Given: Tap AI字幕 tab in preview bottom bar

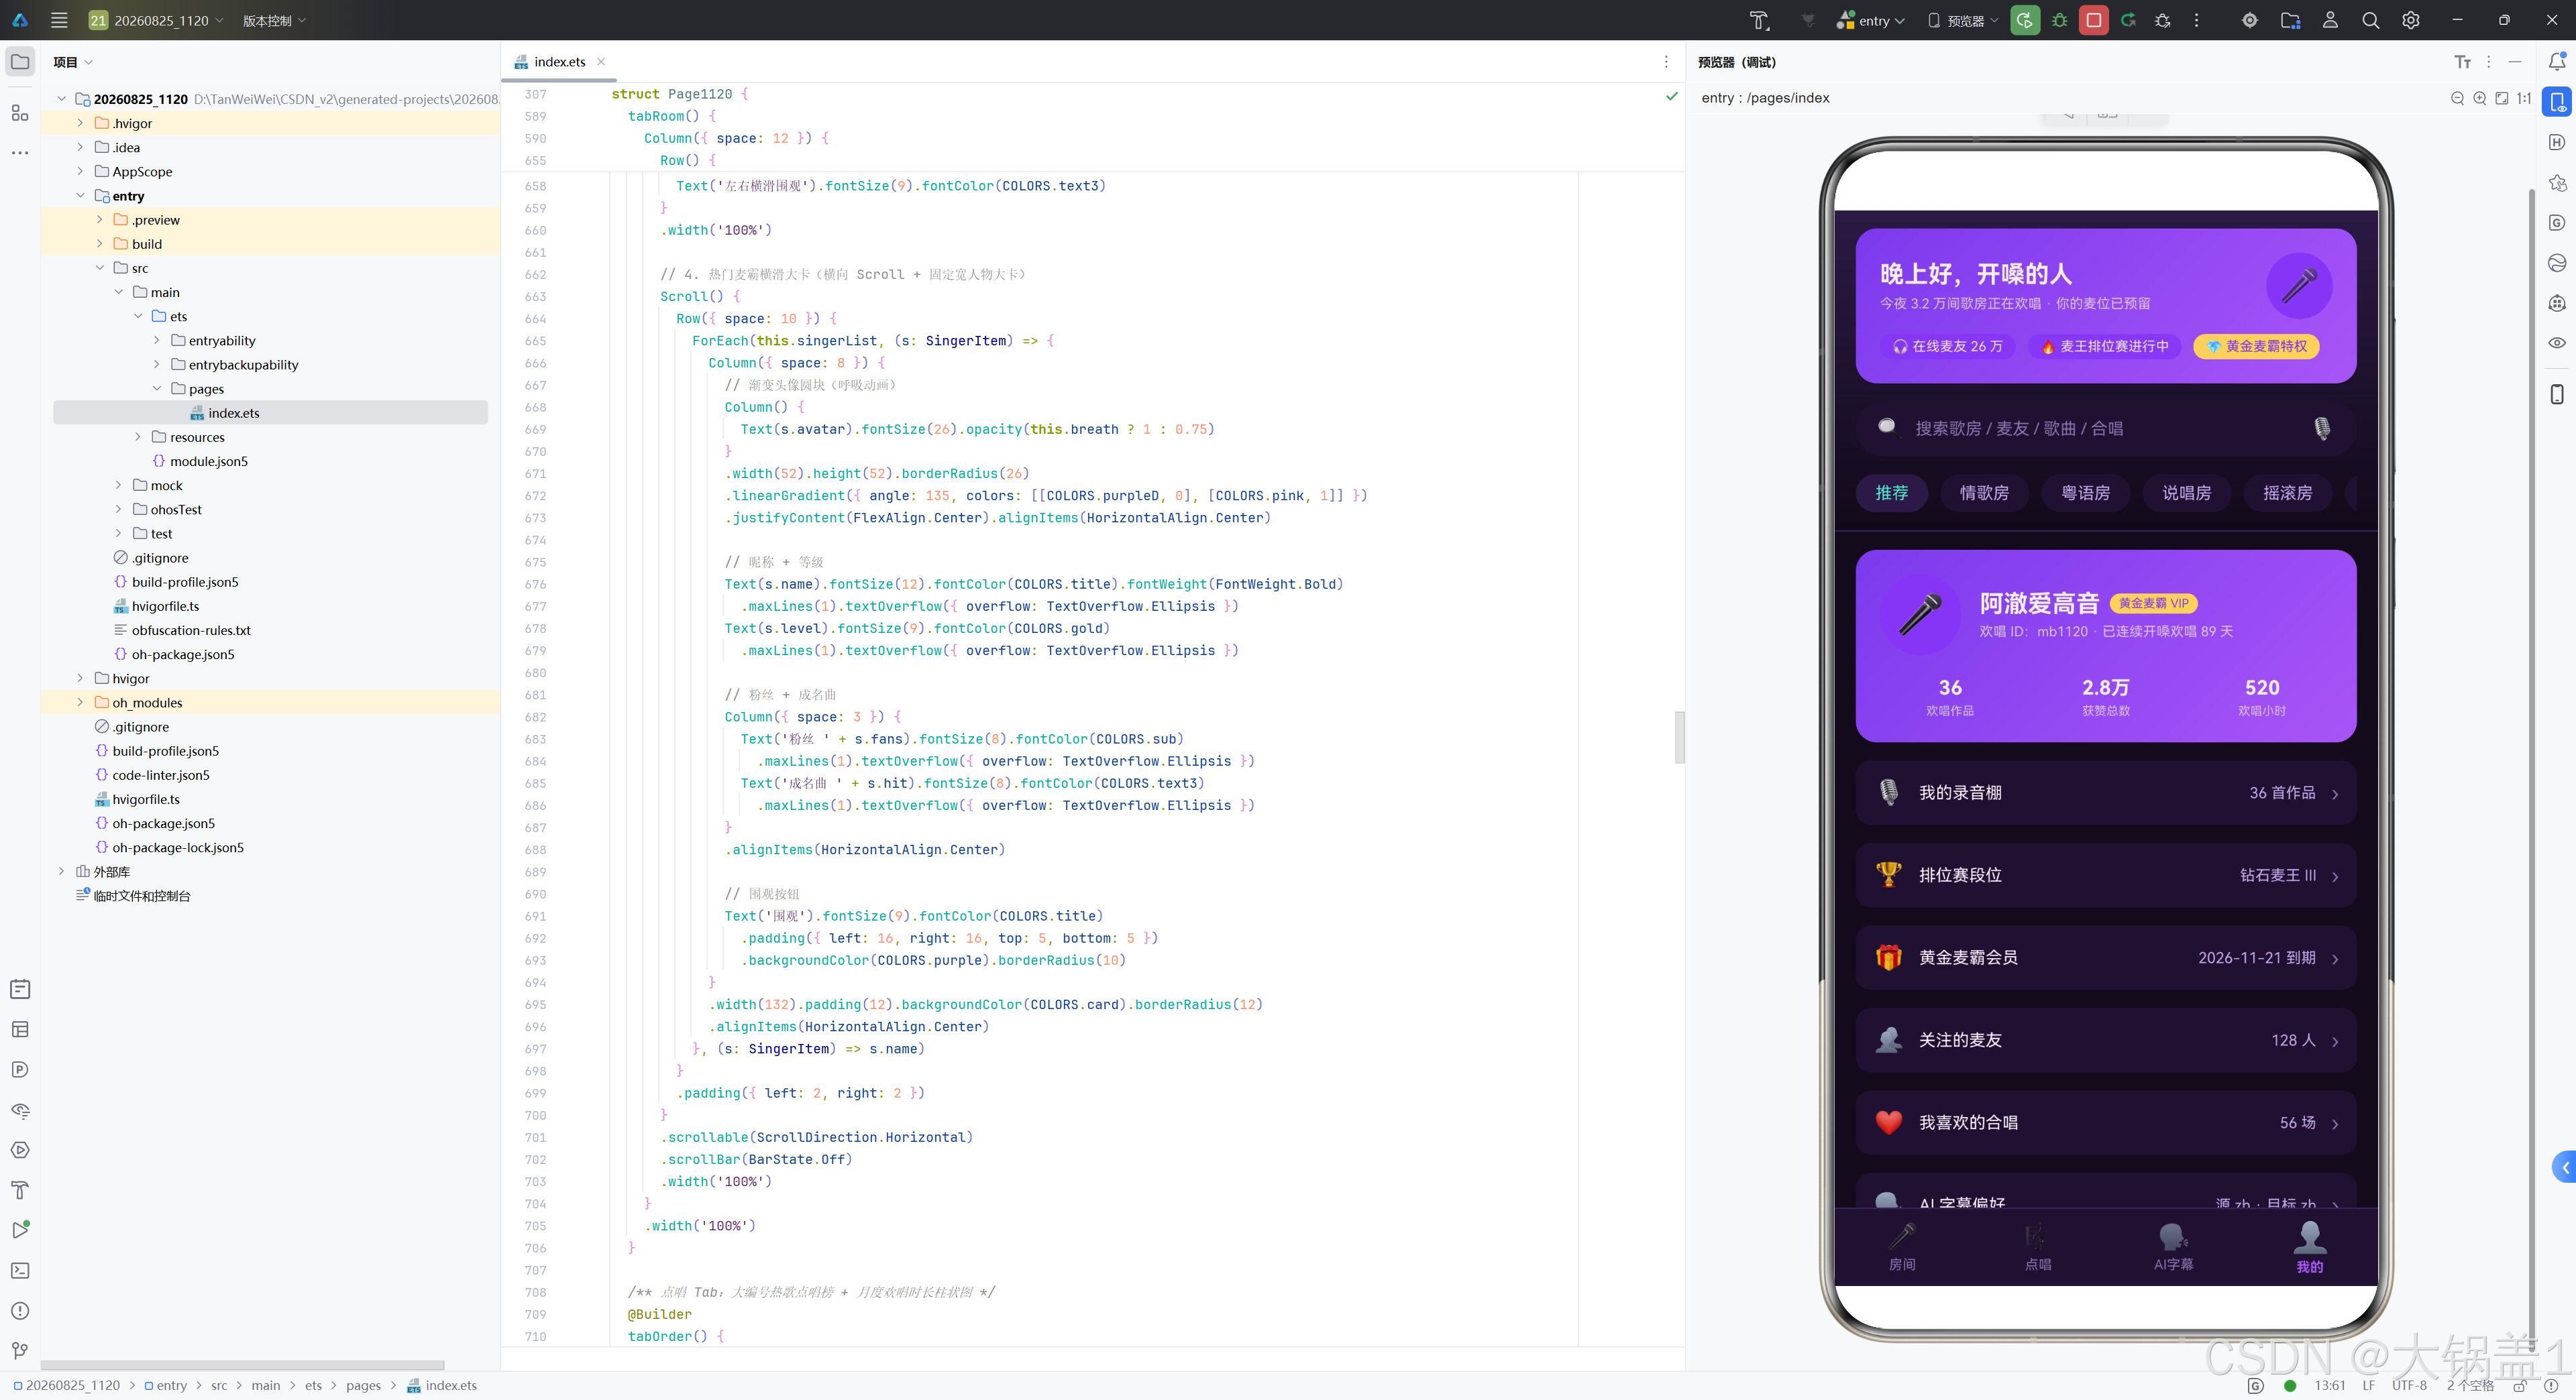Looking at the screenshot, I should tap(2173, 1247).
